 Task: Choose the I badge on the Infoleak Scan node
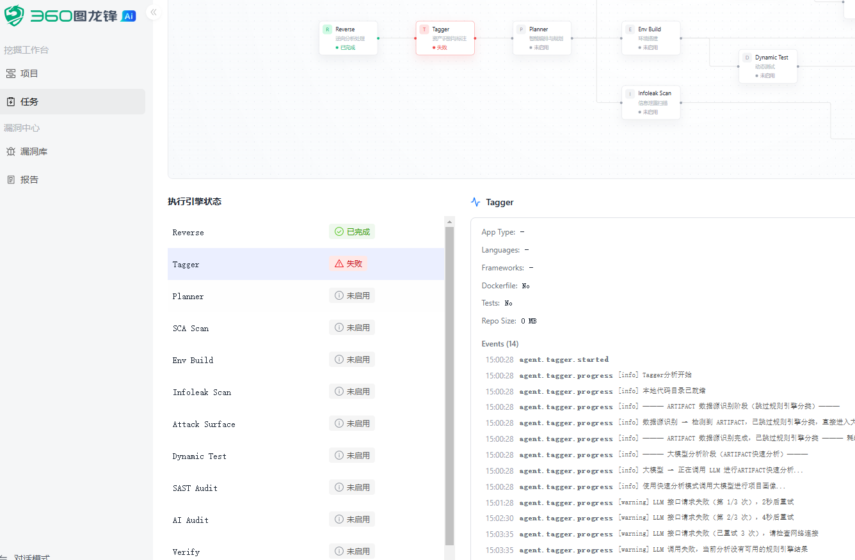coord(630,93)
